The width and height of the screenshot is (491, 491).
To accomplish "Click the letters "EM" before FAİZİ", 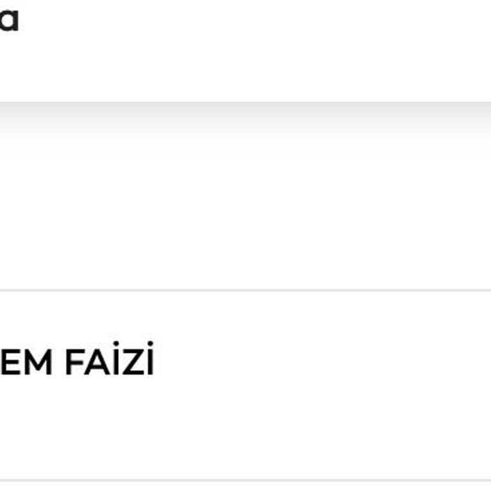I will pyautogui.click(x=27, y=363).
